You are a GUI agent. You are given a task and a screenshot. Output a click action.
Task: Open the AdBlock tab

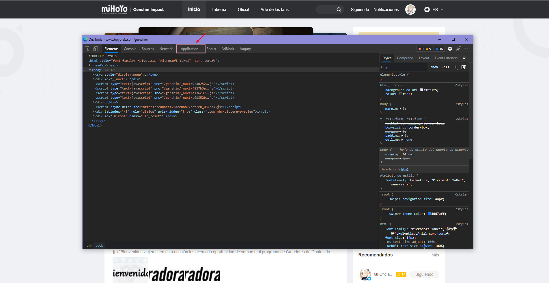[x=228, y=49]
